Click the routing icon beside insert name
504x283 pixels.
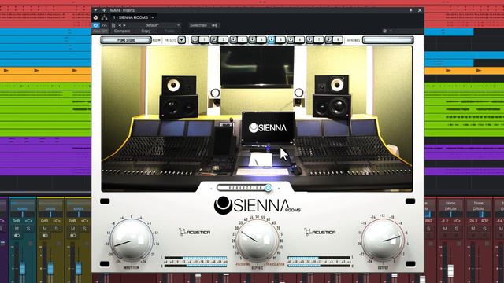[104, 17]
